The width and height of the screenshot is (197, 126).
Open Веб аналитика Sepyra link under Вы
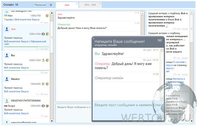coord(16,68)
